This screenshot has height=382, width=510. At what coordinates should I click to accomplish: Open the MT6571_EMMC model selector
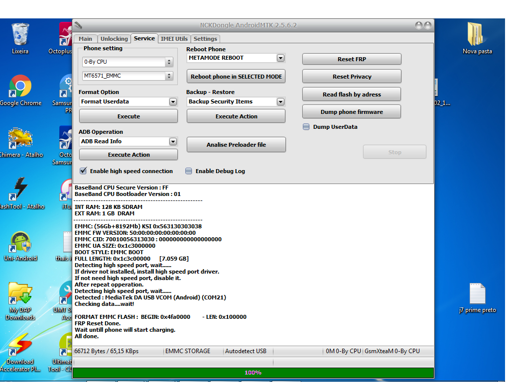127,76
